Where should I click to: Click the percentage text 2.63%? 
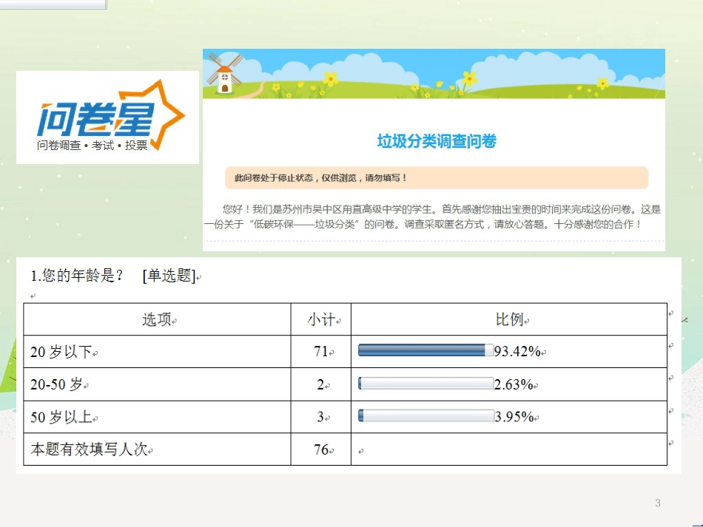(x=514, y=384)
